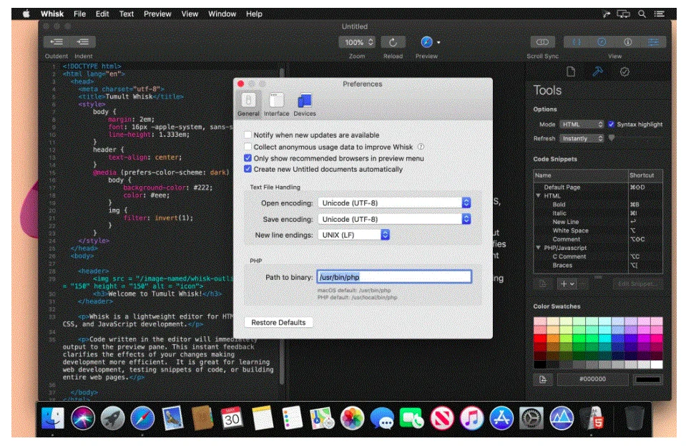
Task: Uncheck Only show recommended browsers in preview menu
Action: point(248,158)
